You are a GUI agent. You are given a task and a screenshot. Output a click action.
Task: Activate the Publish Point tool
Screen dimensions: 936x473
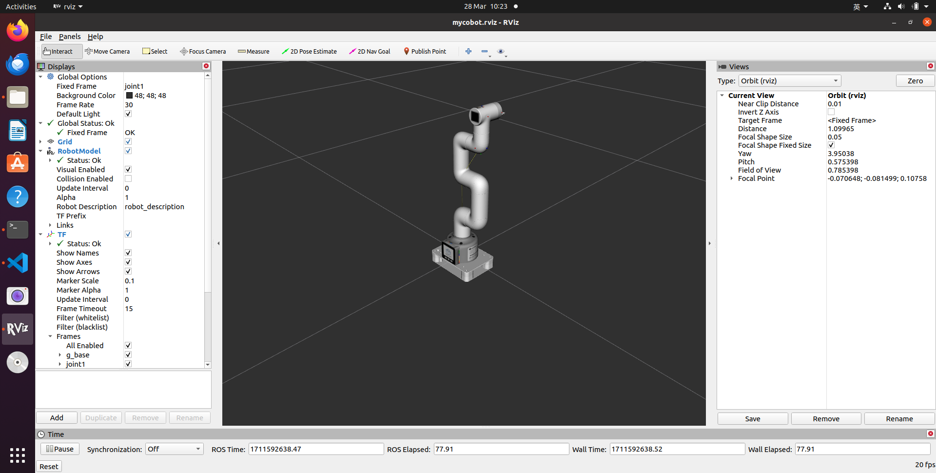click(425, 51)
